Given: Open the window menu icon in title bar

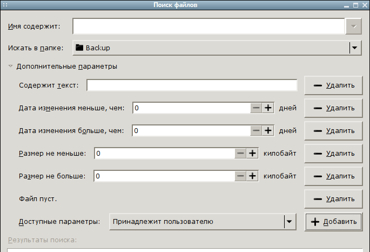Looking at the screenshot, I should (x=5, y=5).
